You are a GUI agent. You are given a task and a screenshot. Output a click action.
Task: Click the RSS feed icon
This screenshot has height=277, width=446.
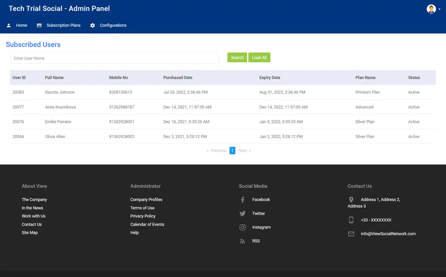pos(242,241)
